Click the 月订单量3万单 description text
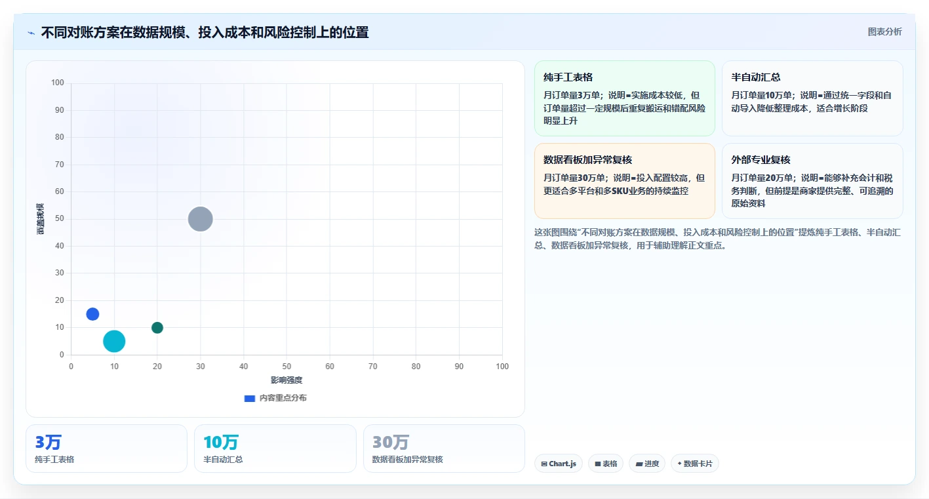The image size is (929, 499). pyautogui.click(x=624, y=108)
